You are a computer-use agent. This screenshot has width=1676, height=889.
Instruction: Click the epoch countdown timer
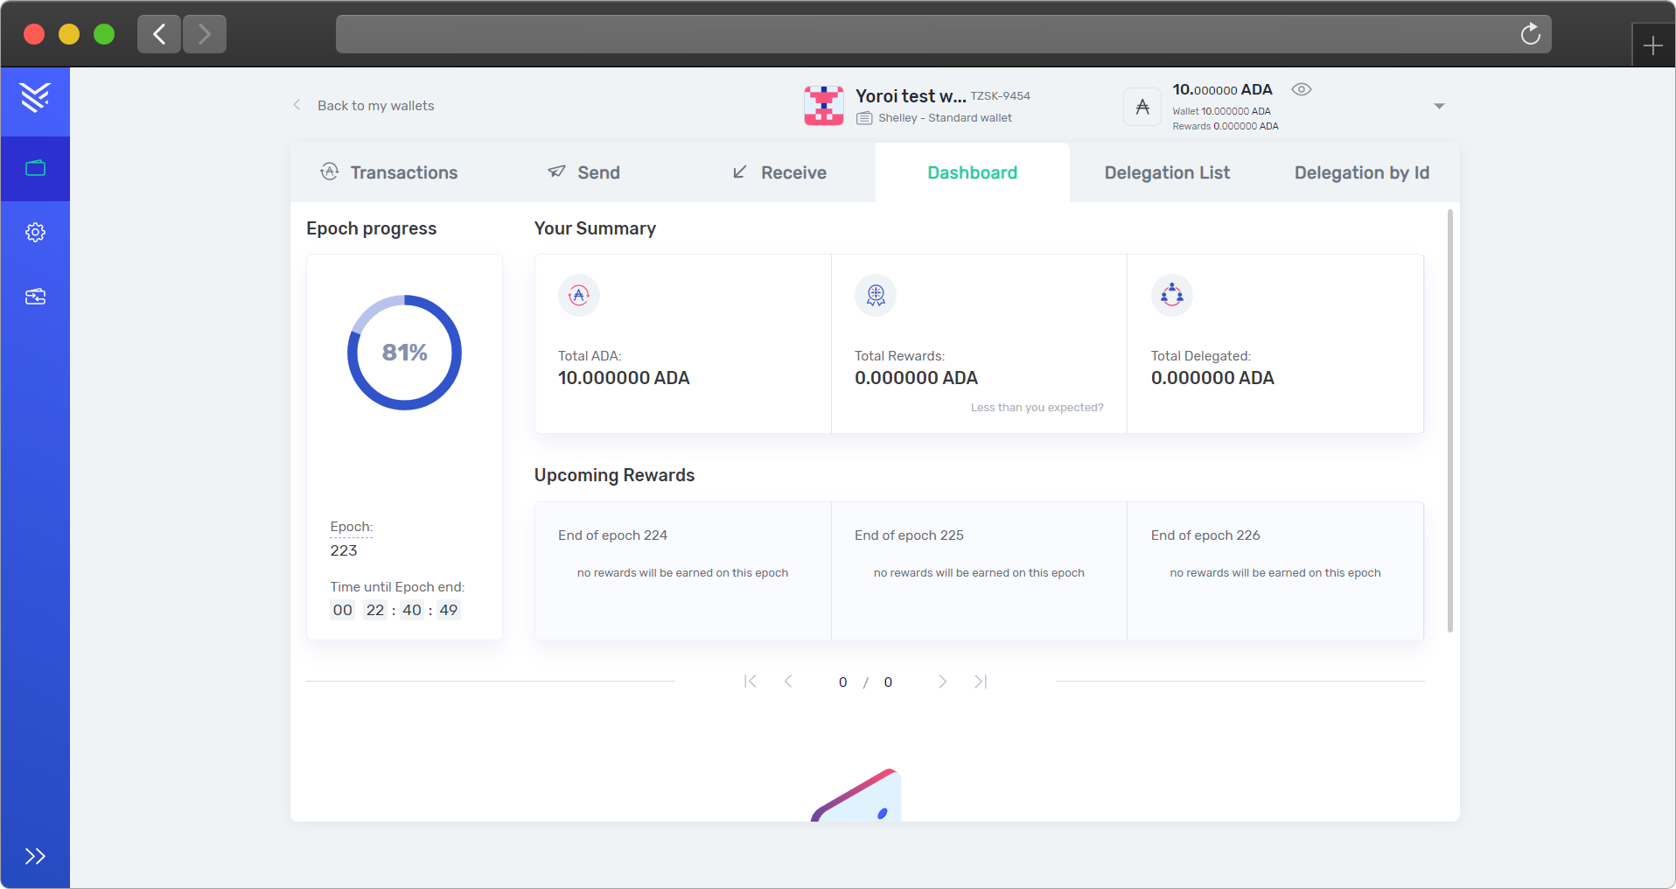pos(395,610)
